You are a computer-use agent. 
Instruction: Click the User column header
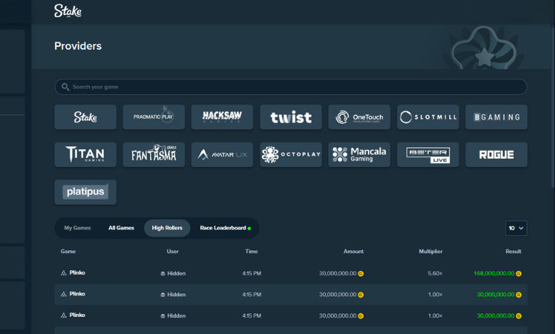click(x=173, y=252)
